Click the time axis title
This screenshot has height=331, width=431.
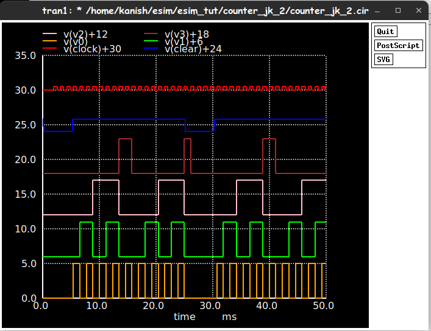click(185, 317)
